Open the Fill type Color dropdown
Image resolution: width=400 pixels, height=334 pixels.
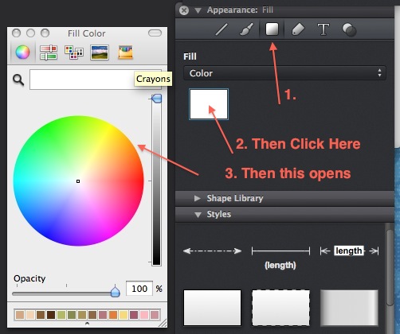tap(284, 73)
